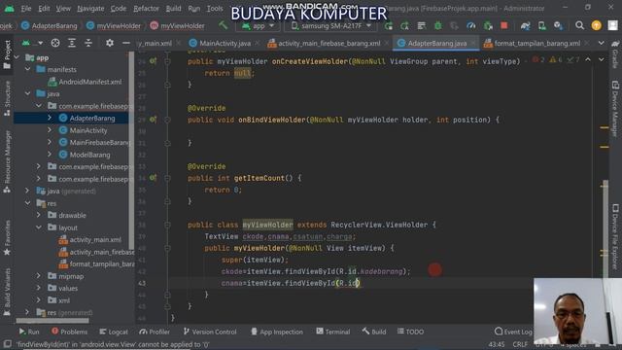
Task: Open the Build menu
Action: point(173,9)
